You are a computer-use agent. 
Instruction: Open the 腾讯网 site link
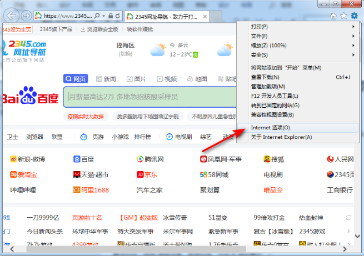coord(150,159)
